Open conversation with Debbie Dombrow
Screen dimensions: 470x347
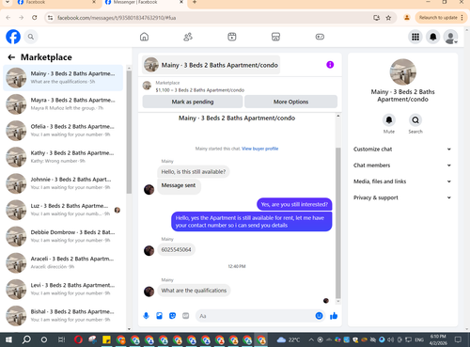point(63,236)
